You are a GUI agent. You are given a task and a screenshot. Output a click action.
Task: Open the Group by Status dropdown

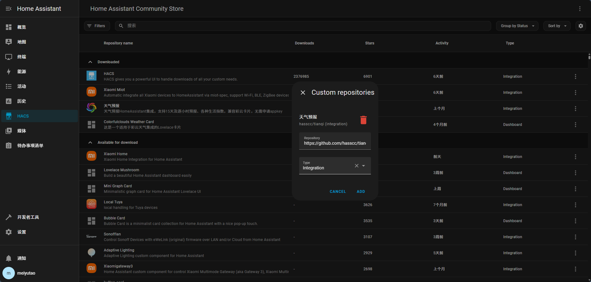point(517,26)
